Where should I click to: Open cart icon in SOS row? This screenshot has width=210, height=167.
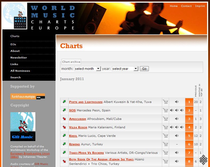(x=165, y=110)
